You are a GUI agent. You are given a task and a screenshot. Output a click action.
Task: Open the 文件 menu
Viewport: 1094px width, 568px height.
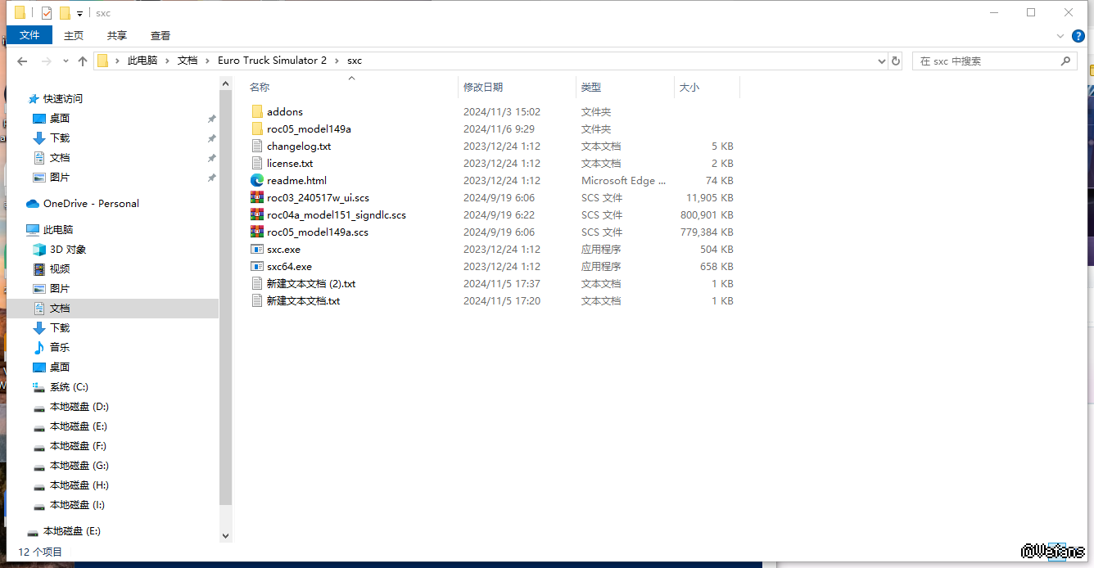(x=29, y=35)
